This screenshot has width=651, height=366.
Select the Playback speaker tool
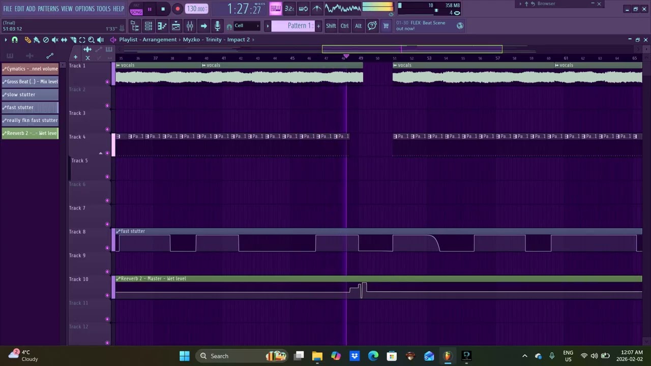(100, 40)
